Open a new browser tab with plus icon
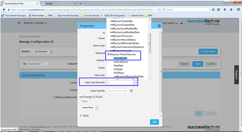 pyautogui.click(x=81, y=3)
